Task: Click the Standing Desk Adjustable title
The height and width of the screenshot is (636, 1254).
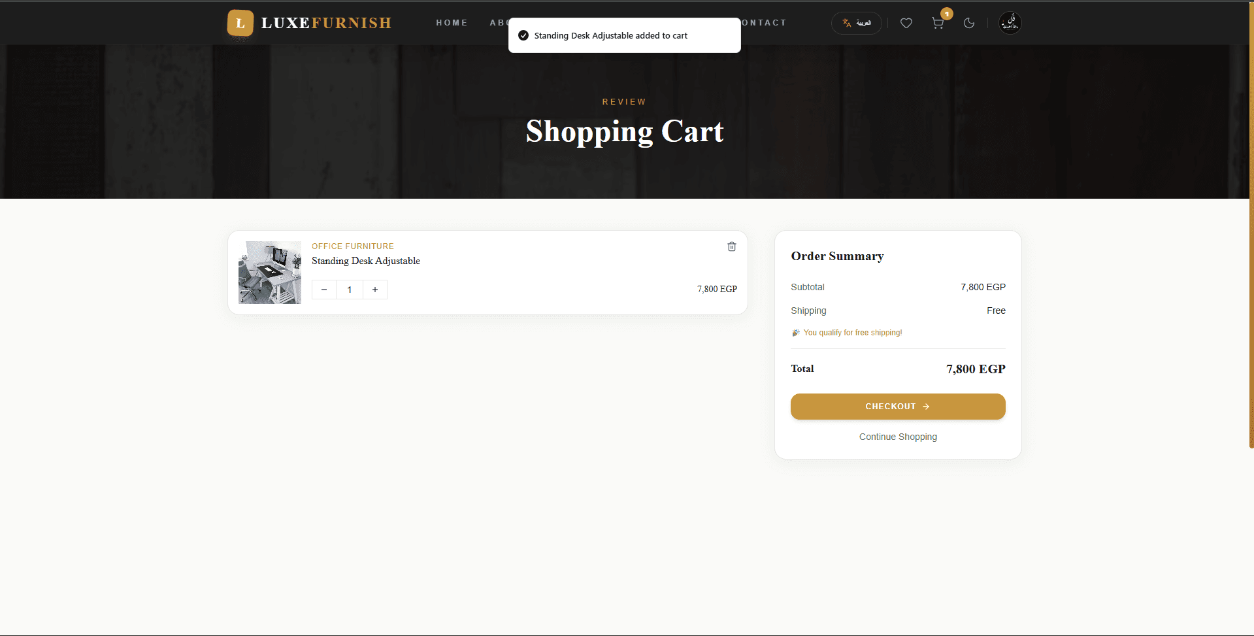Action: coord(366,261)
